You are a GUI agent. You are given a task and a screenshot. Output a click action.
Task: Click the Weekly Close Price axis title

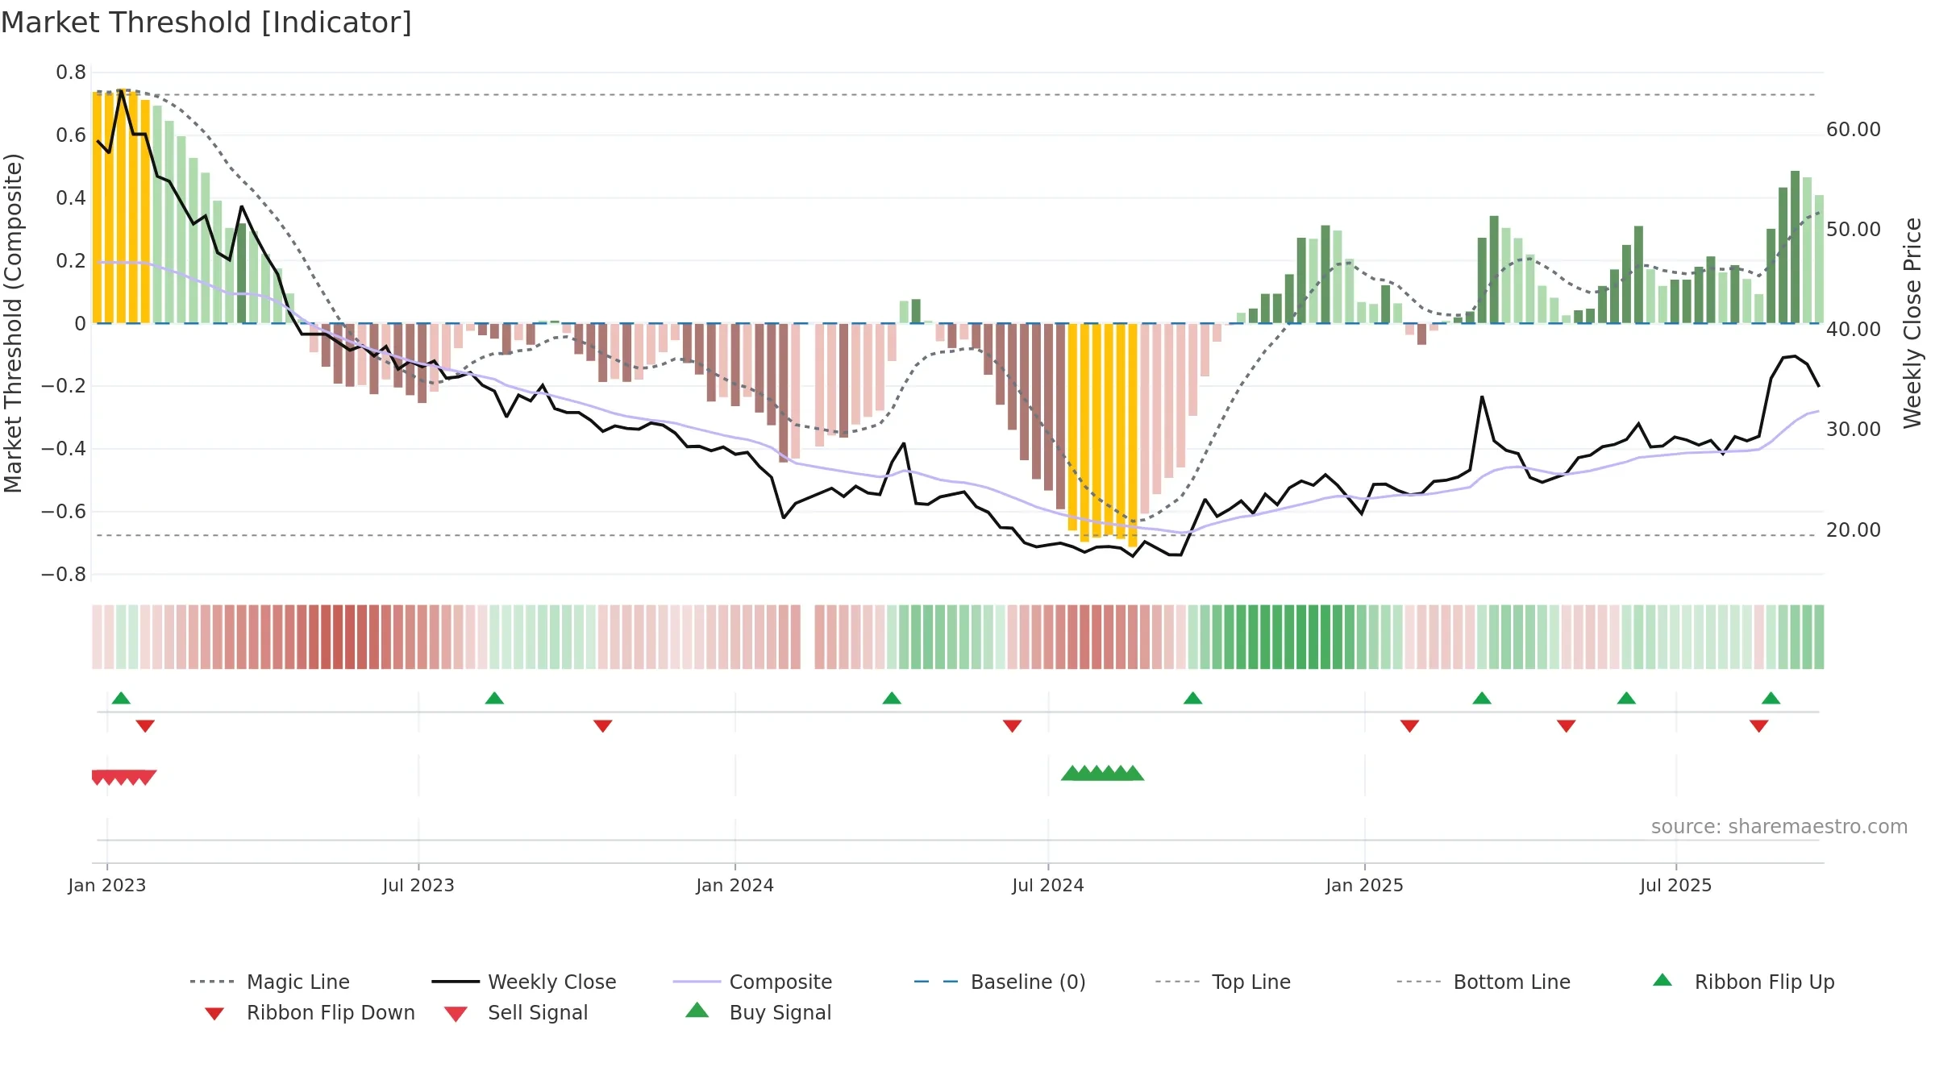1912,322
